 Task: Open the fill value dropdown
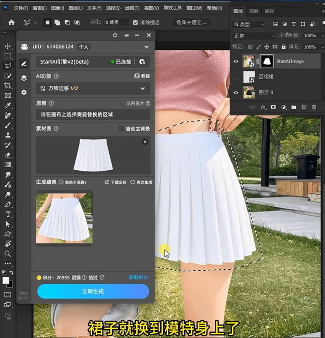click(322, 47)
